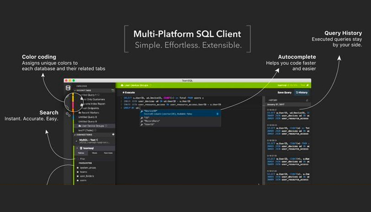Add a new connection with plus icon

click(x=113, y=135)
